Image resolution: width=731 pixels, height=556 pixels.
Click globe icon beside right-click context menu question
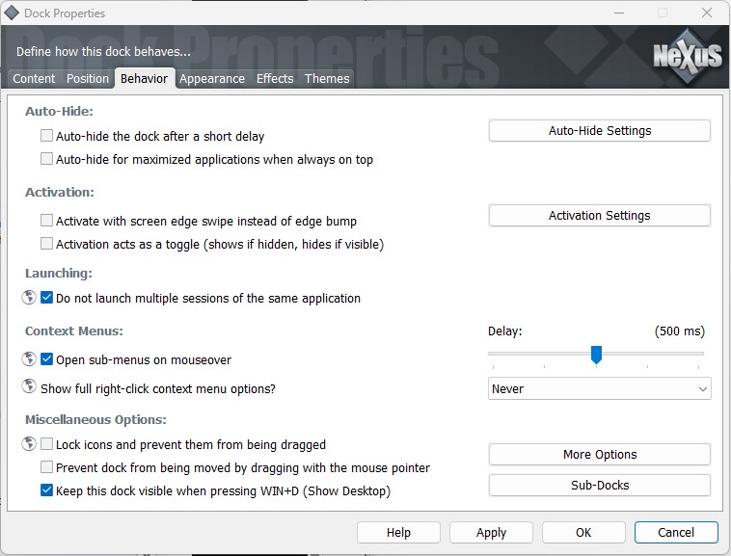[x=28, y=388]
